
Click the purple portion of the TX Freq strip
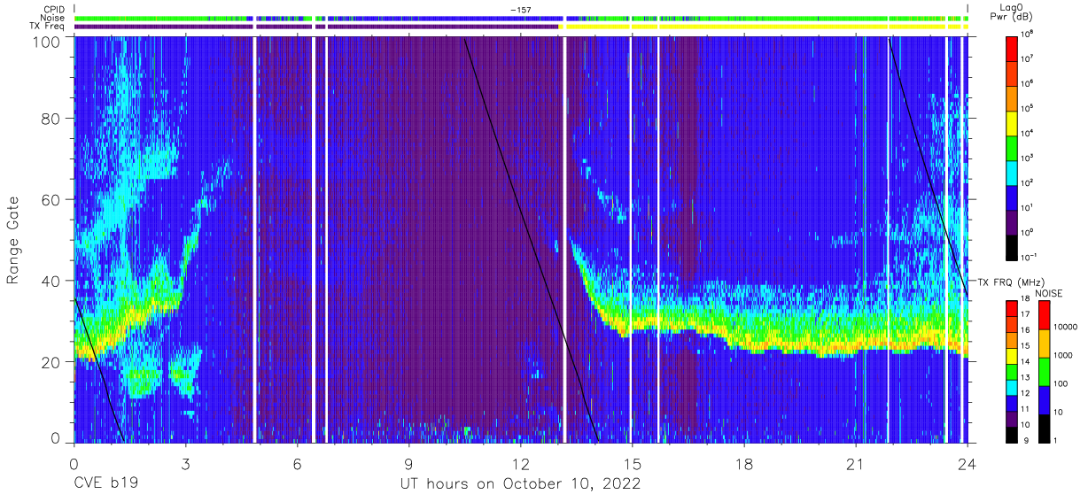tap(316, 27)
